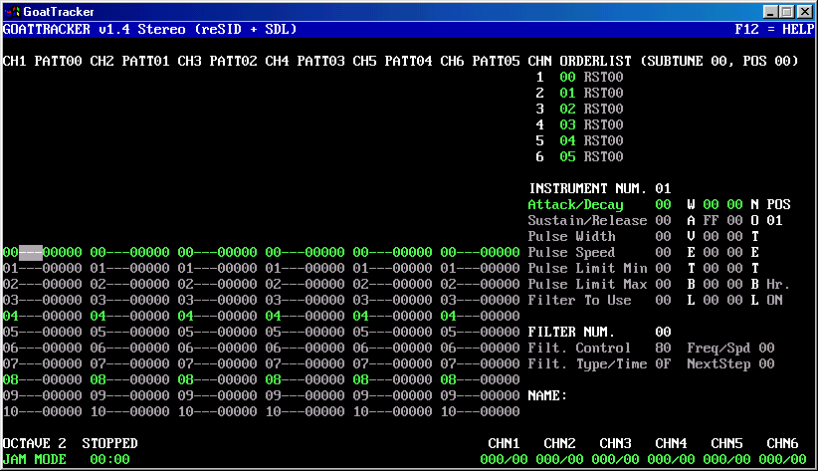818x471 pixels.
Task: Click CHN4 status 000/00
Action: [672, 459]
